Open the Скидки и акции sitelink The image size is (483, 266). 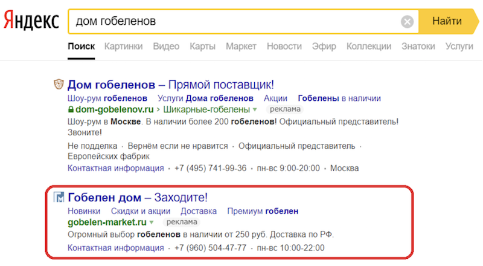click(x=141, y=211)
